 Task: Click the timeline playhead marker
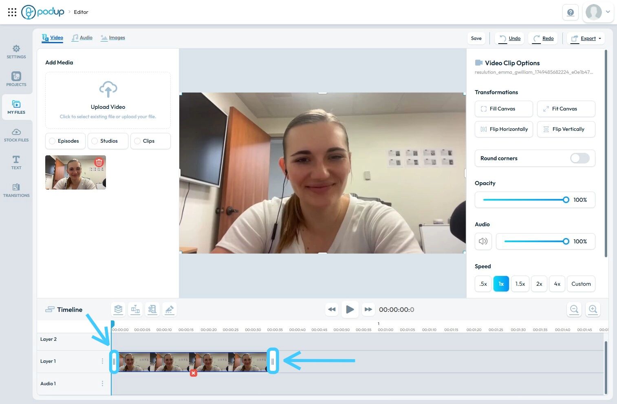coord(112,323)
